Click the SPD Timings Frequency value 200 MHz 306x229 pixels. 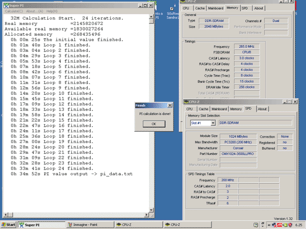tap(227, 180)
